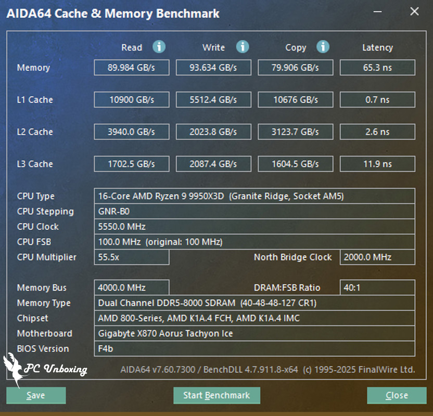Select L3 Cache copy 1604.5 GB/s
This screenshot has width=433, height=416.
tap(296, 164)
